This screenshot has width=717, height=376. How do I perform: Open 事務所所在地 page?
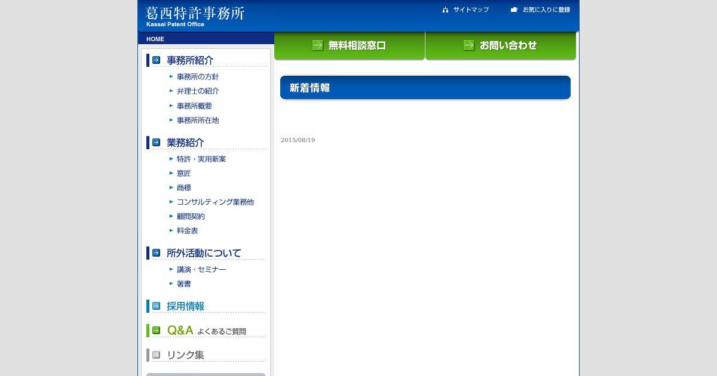coord(198,121)
